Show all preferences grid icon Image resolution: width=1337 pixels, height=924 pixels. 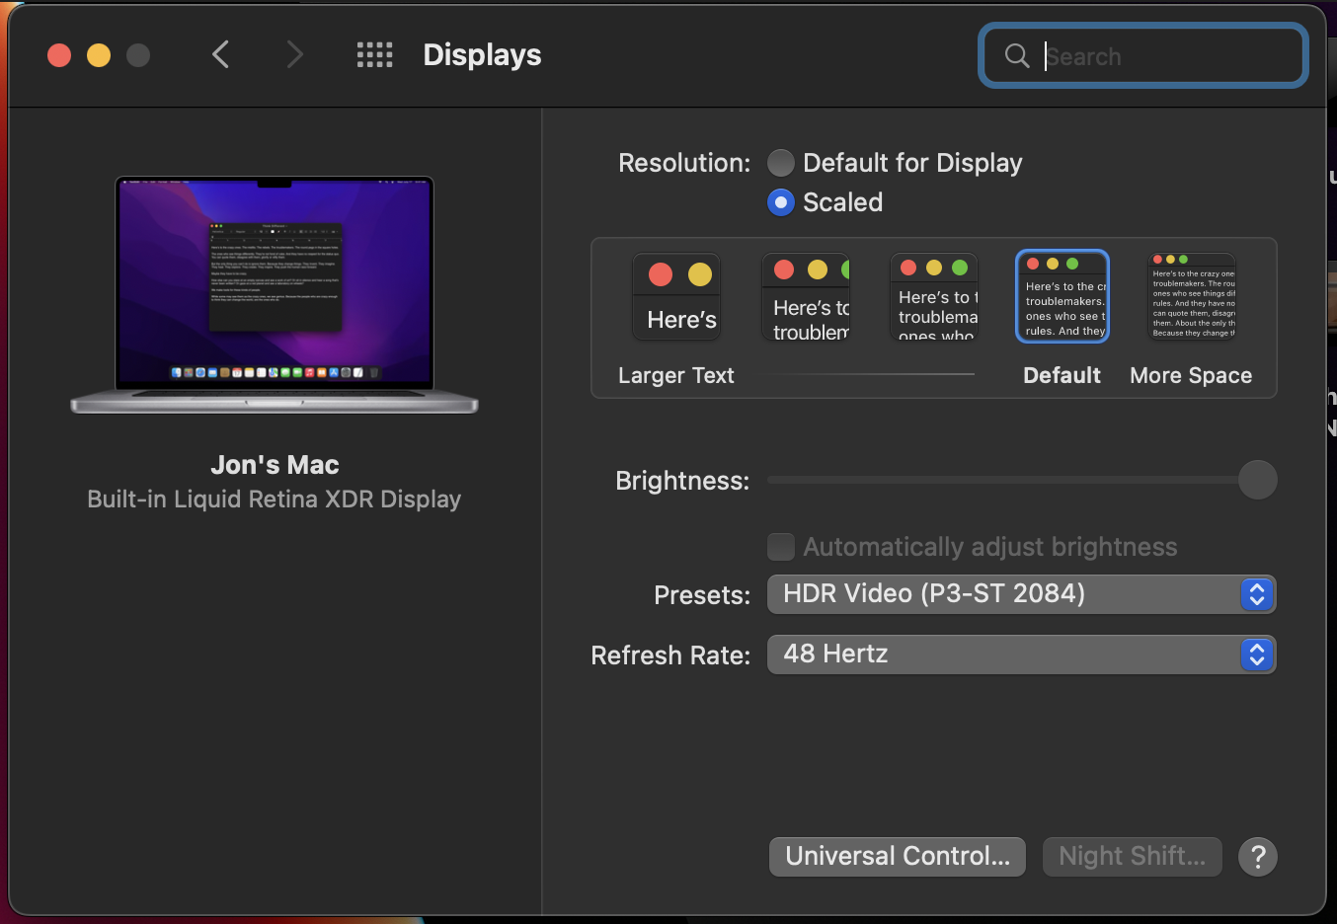374,55
